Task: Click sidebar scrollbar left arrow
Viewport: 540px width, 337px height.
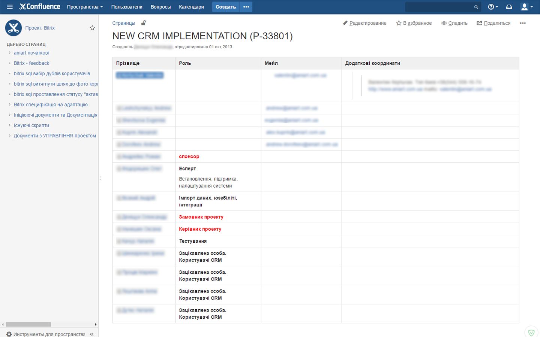Action: click(x=3, y=324)
